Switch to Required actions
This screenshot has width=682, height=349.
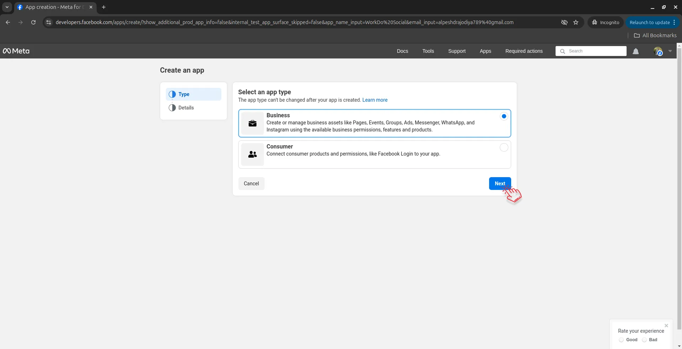(x=524, y=51)
